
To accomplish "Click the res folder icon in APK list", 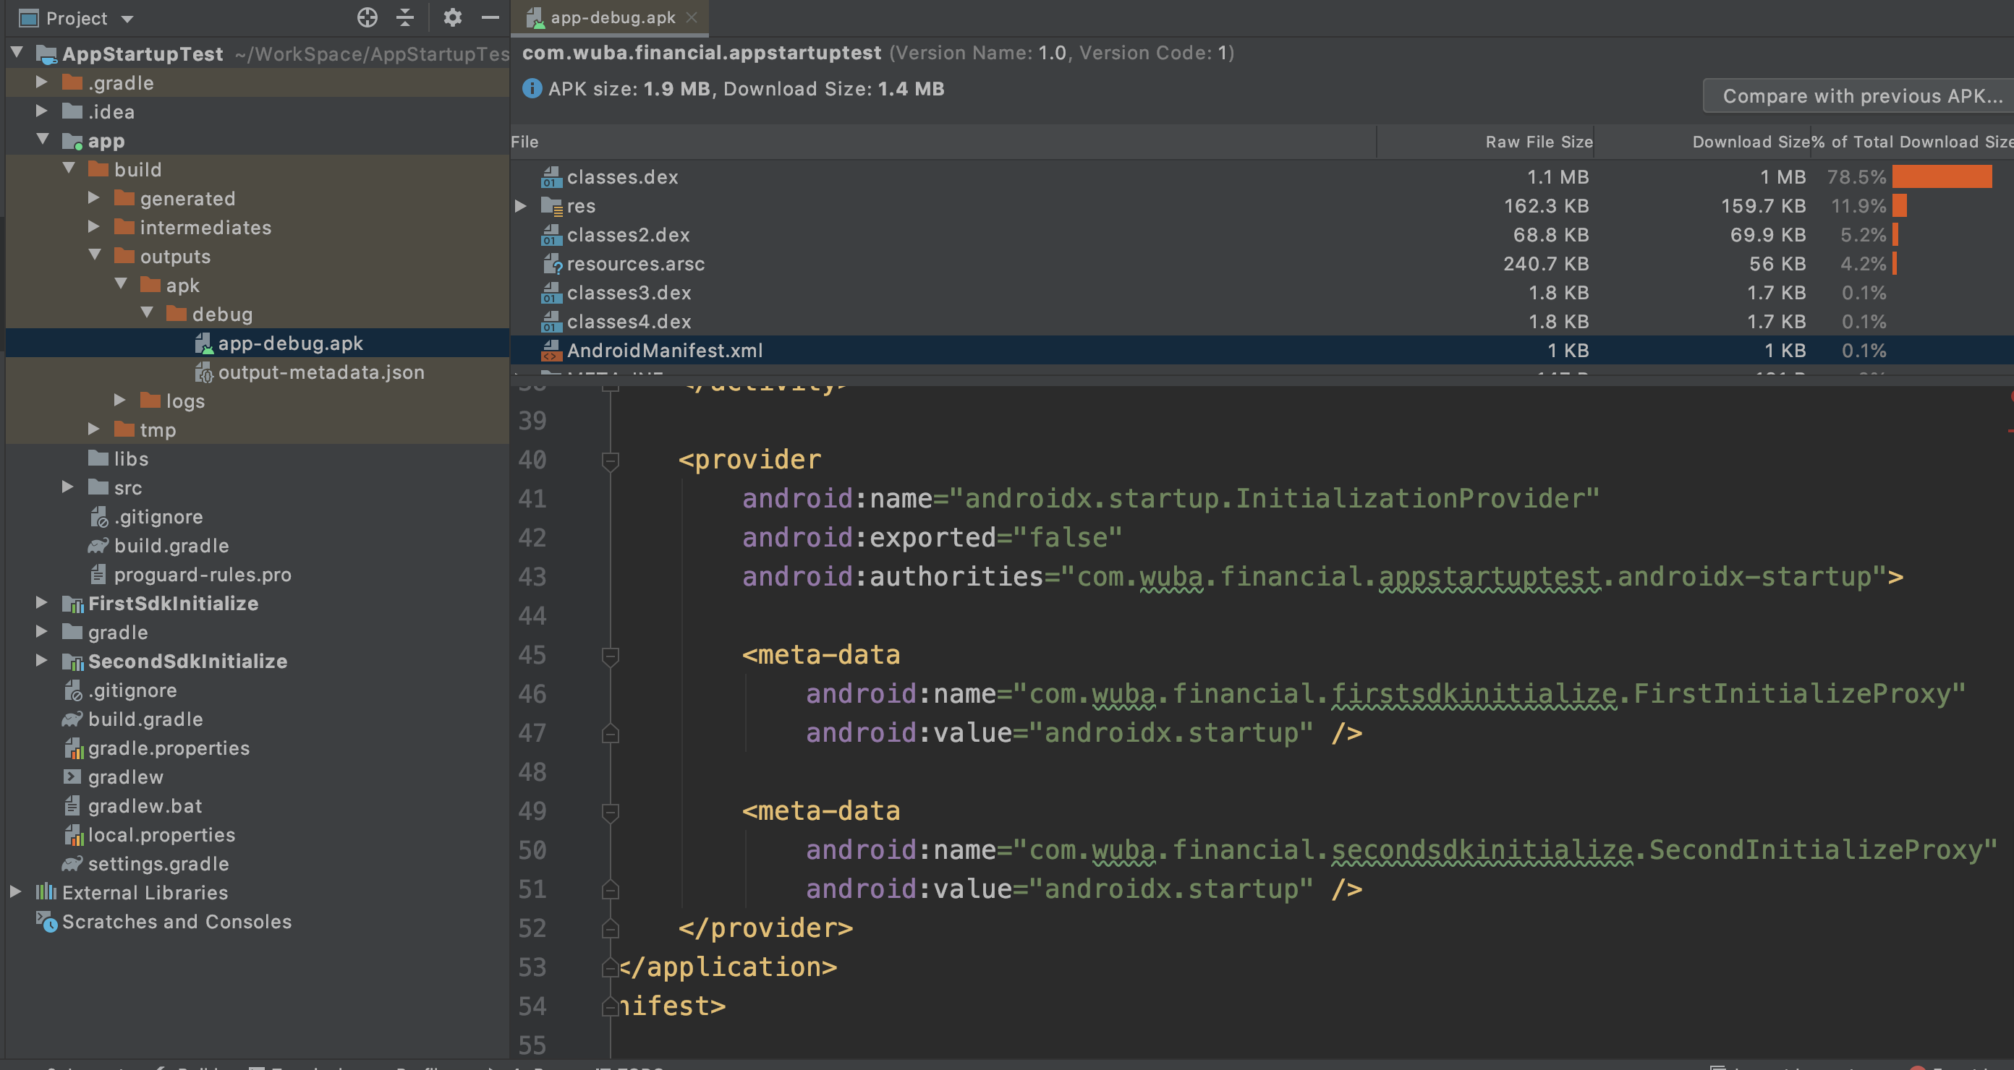I will [x=551, y=206].
